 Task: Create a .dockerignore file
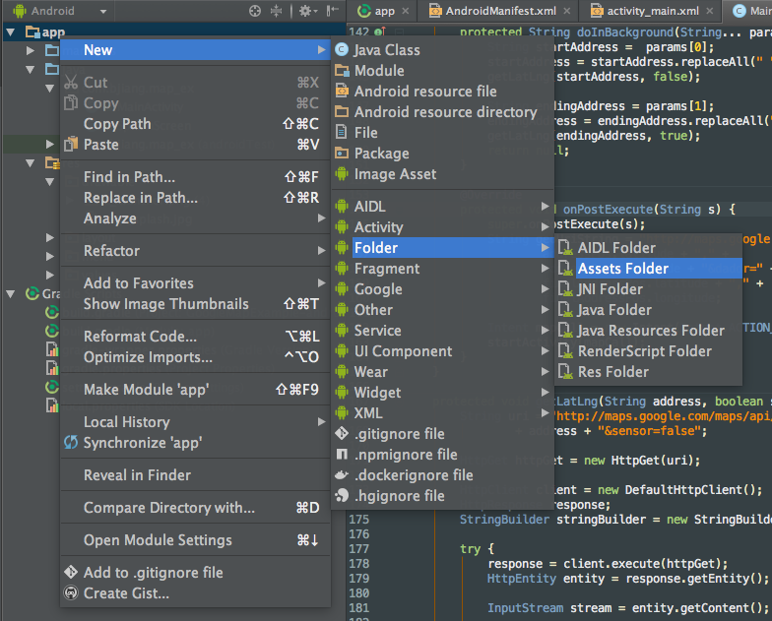pos(442,475)
